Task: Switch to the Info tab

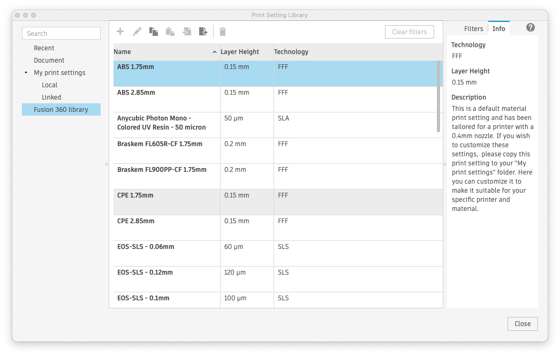Action: tap(499, 28)
